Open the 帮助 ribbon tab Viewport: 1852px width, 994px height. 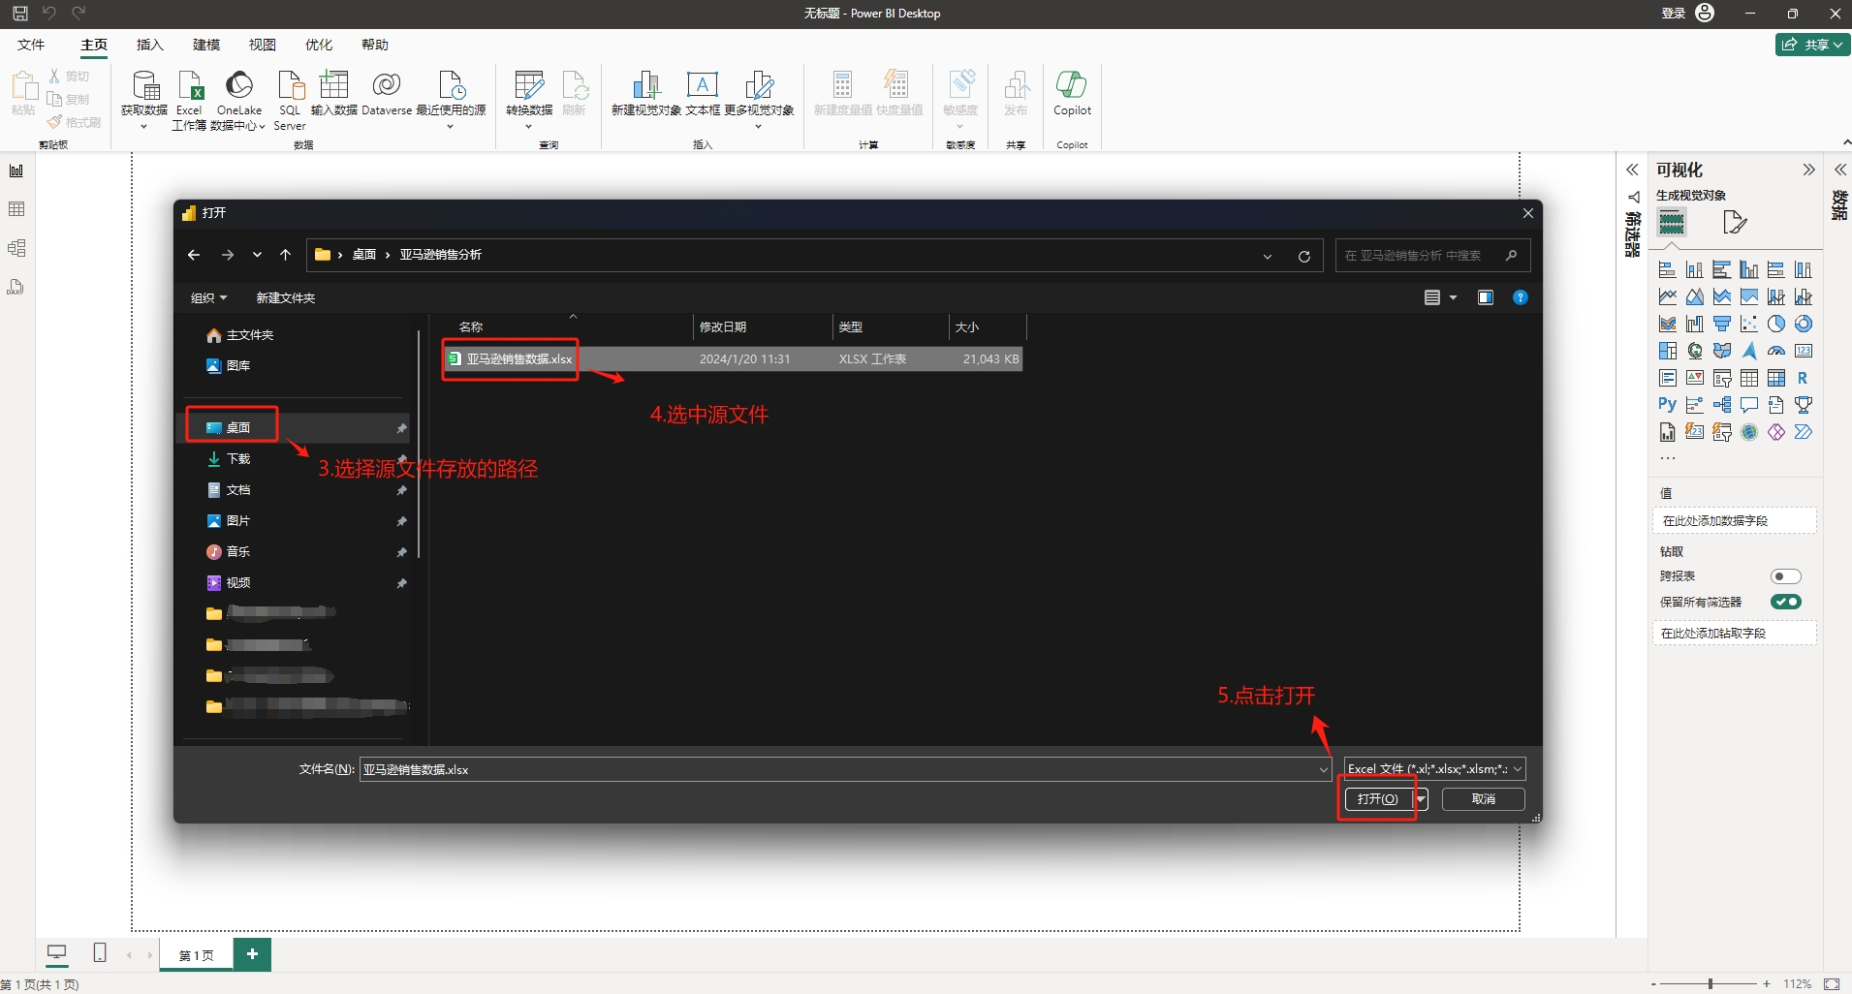[375, 45]
